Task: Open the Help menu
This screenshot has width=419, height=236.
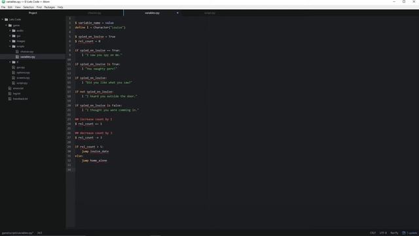Action: [x=60, y=7]
